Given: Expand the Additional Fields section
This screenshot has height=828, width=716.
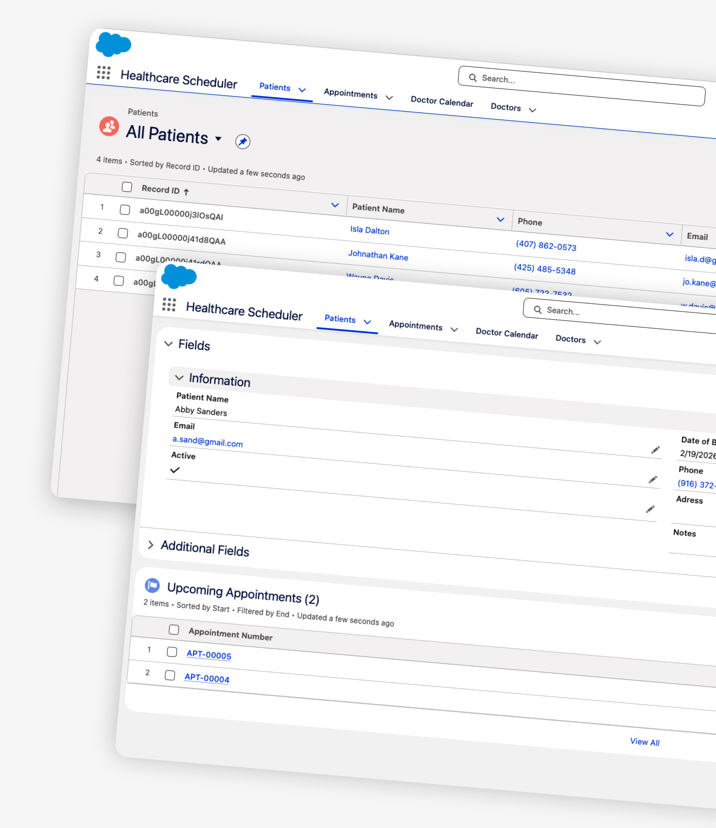Looking at the screenshot, I should coord(151,545).
